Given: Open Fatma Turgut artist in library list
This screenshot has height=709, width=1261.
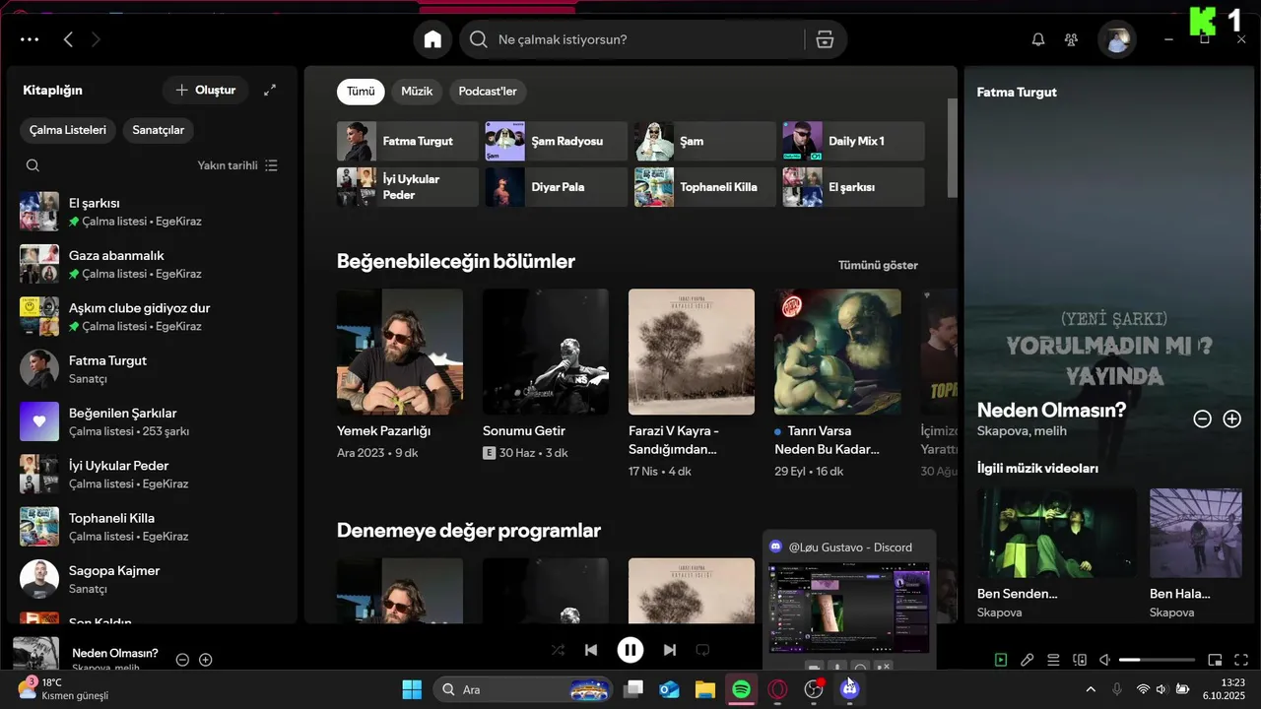Looking at the screenshot, I should point(153,369).
